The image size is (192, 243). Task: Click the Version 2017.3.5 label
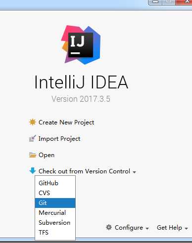click(x=81, y=99)
